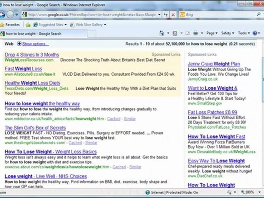Screen dimensions: 264x198
Task: Click the vertical scrollbar thumb
Action: point(263,79)
